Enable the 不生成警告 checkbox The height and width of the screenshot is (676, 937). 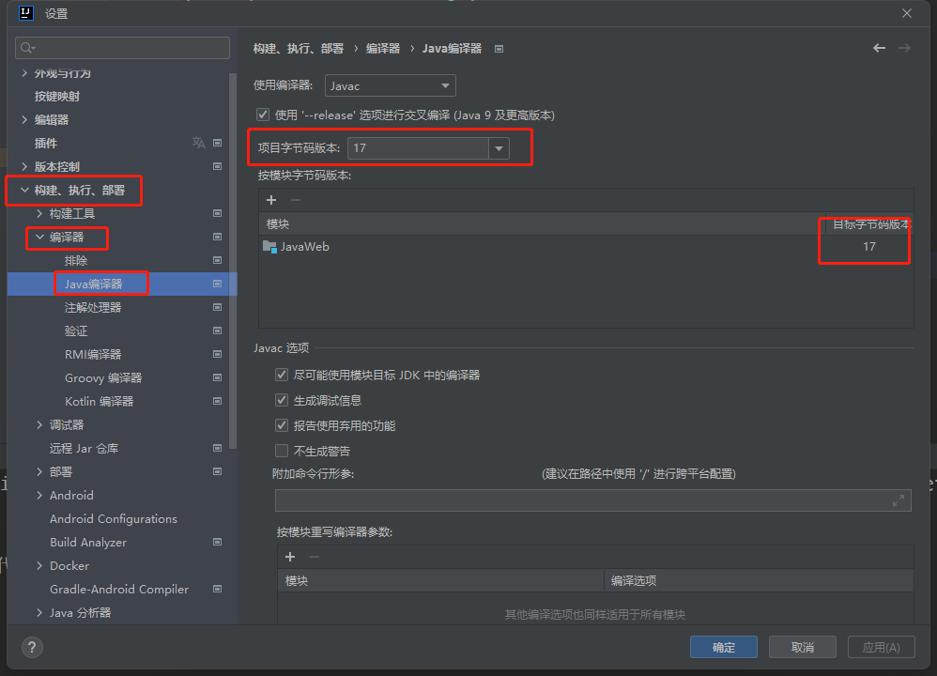tap(282, 451)
